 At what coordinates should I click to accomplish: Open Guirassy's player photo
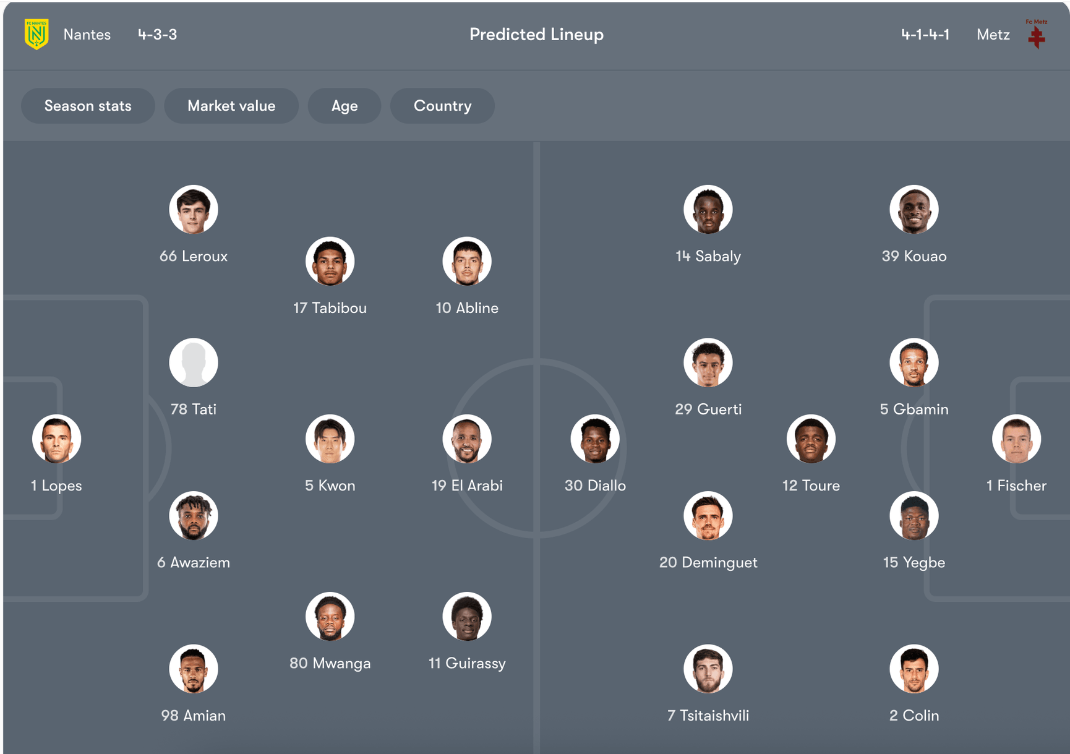point(467,617)
